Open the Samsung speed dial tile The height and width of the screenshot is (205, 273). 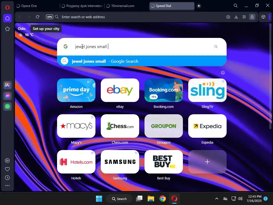point(120,162)
